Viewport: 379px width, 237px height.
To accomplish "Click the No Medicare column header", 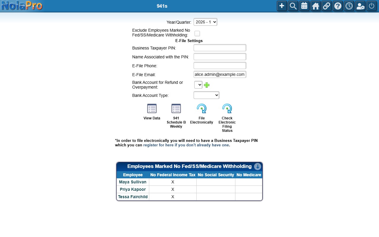I will (249, 175).
